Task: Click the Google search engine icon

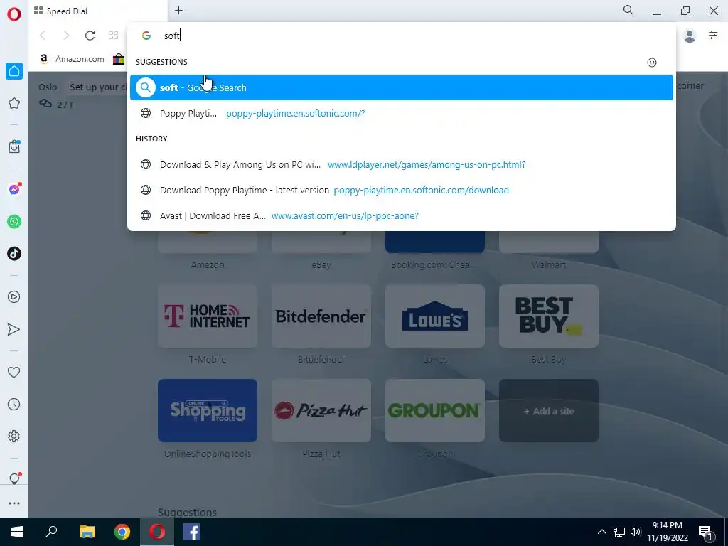Action: click(x=146, y=36)
